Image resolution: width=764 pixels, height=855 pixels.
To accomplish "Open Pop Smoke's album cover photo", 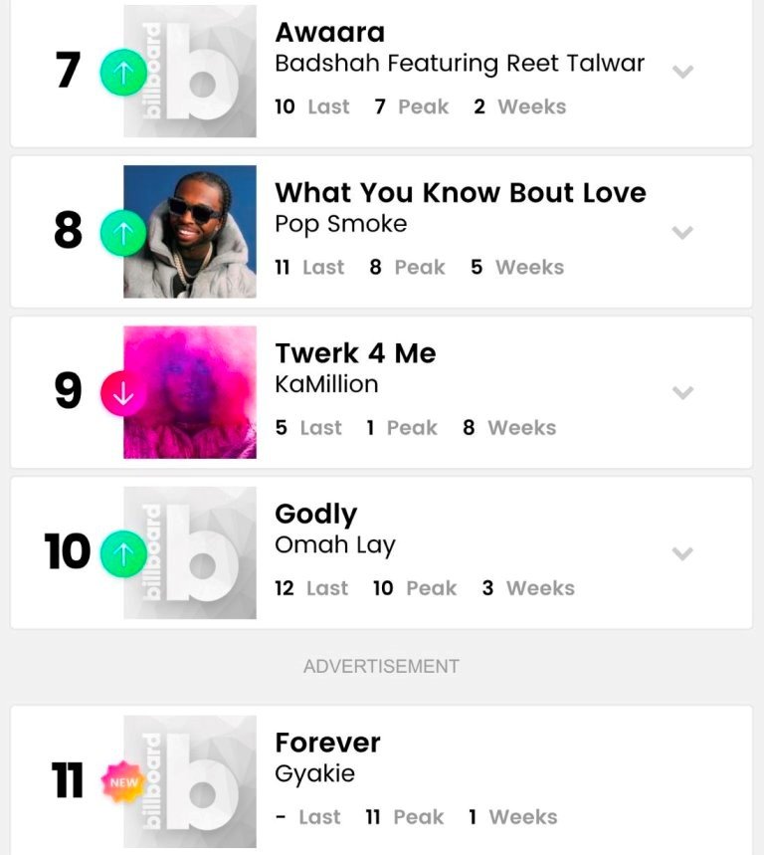I will tap(190, 232).
